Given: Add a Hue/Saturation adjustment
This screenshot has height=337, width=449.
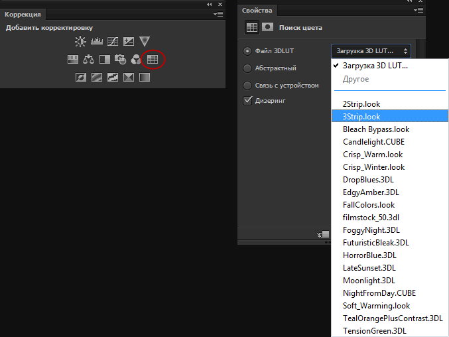Looking at the screenshot, I should click(73, 60).
